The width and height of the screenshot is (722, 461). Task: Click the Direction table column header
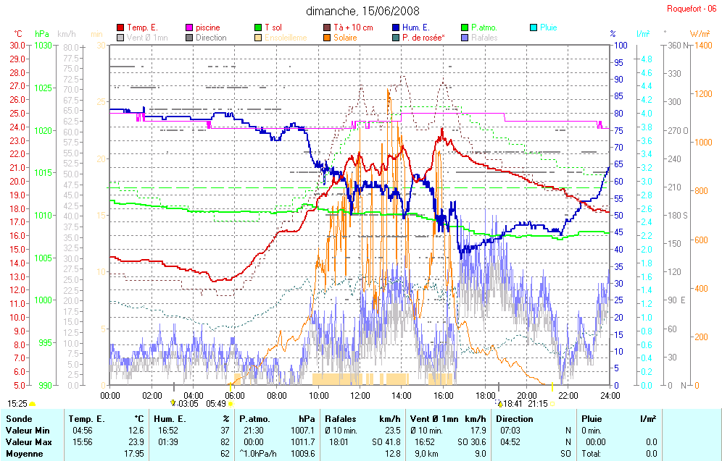pos(515,419)
